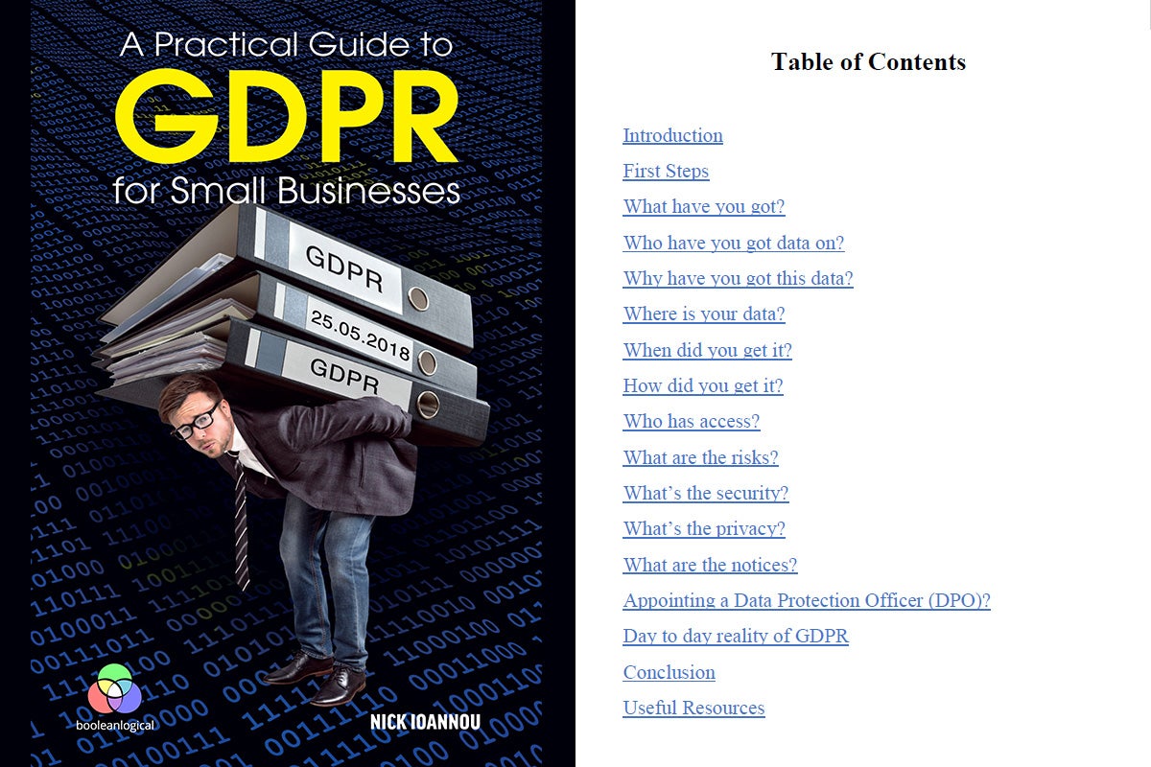1151x767 pixels.
Task: Click the 25.05.2018 binder label
Action: coord(360,336)
